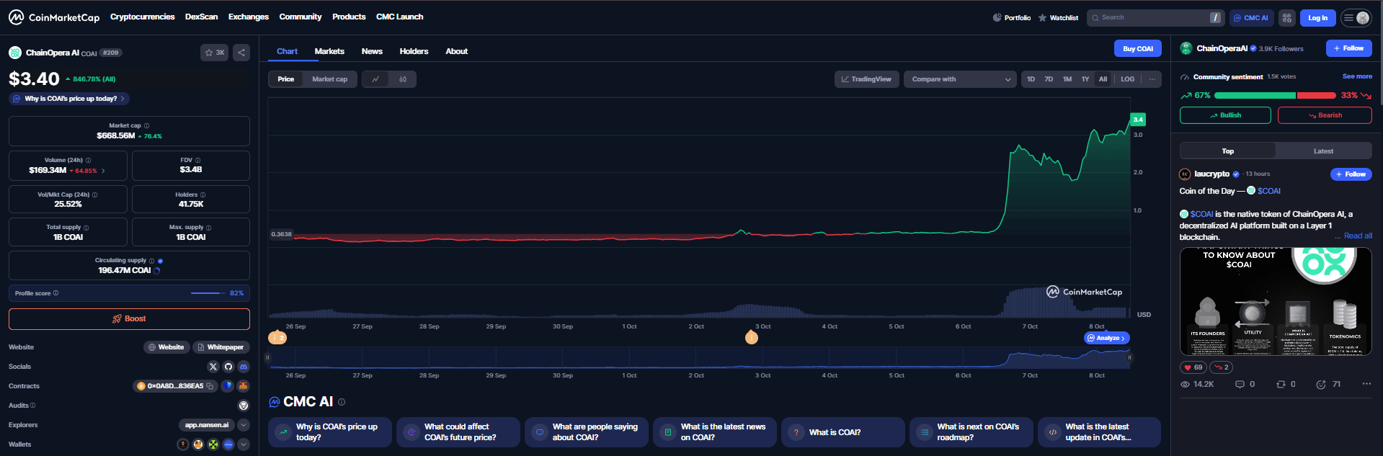Follow ChainOperaAI account

[1348, 48]
